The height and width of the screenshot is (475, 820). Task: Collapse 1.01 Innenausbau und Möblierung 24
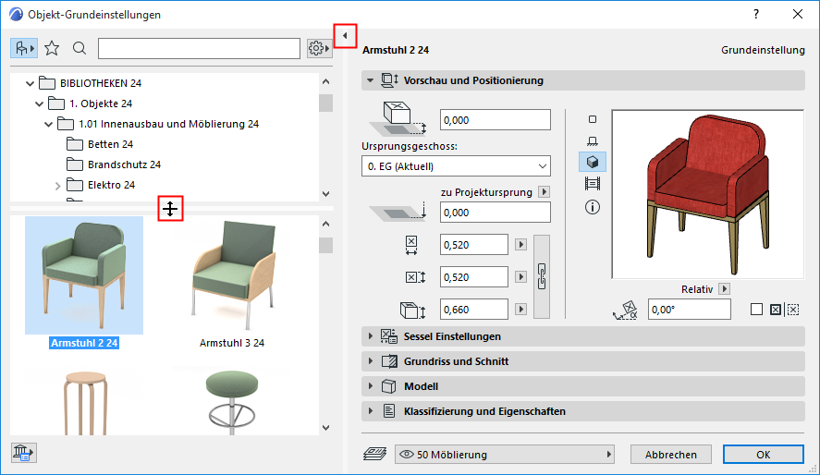tap(49, 124)
